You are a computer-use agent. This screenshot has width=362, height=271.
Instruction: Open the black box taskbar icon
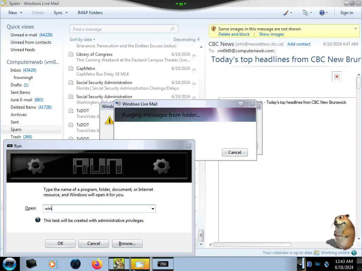tap(31, 264)
